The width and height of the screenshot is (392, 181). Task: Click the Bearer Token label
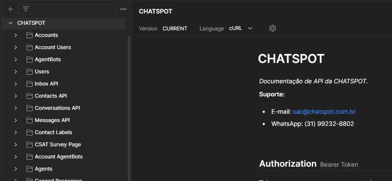(339, 165)
